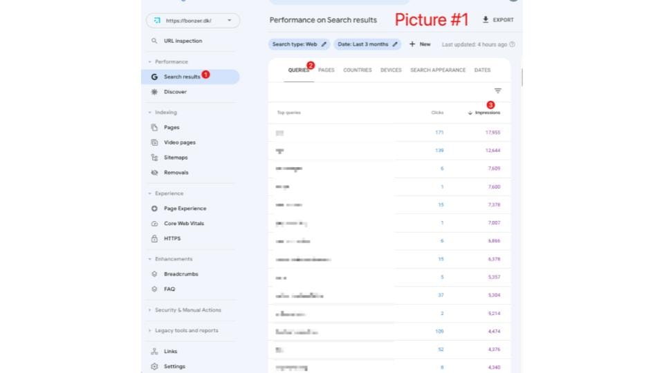The height and width of the screenshot is (373, 664).
Task: Open Removals icon in sidebar
Action: click(x=154, y=173)
